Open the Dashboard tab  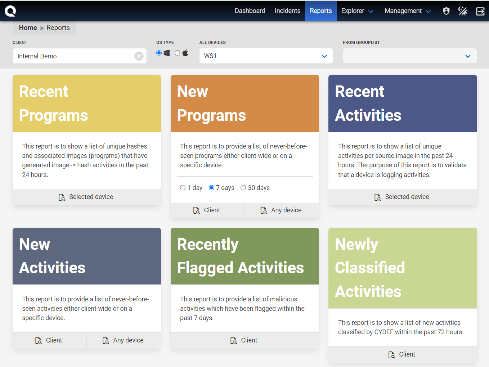coord(250,11)
